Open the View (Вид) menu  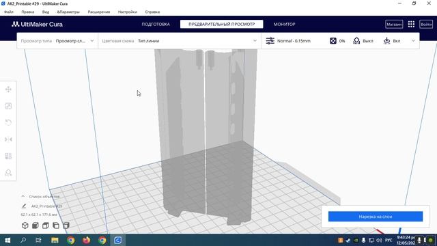pyautogui.click(x=46, y=12)
